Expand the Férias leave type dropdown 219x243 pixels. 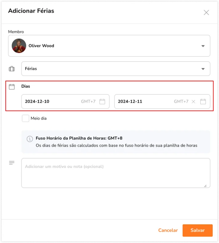[x=116, y=69]
